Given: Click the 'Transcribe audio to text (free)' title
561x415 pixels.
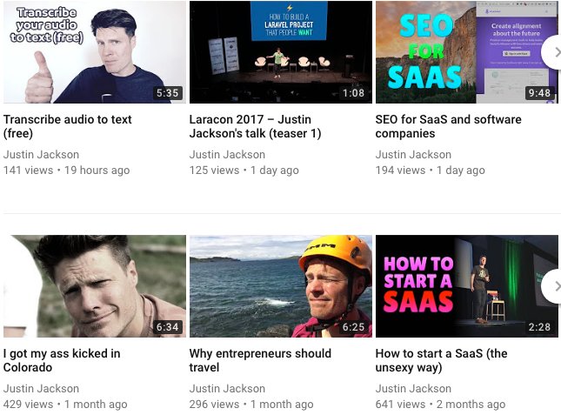Looking at the screenshot, I should click(x=68, y=126).
